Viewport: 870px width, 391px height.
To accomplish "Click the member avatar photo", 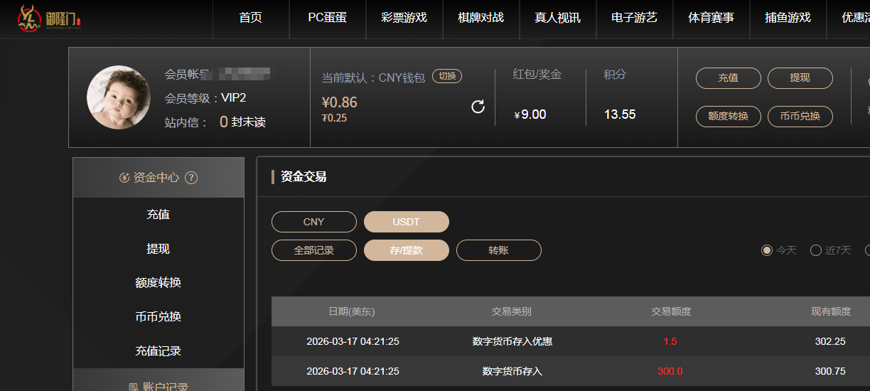I will click(118, 97).
